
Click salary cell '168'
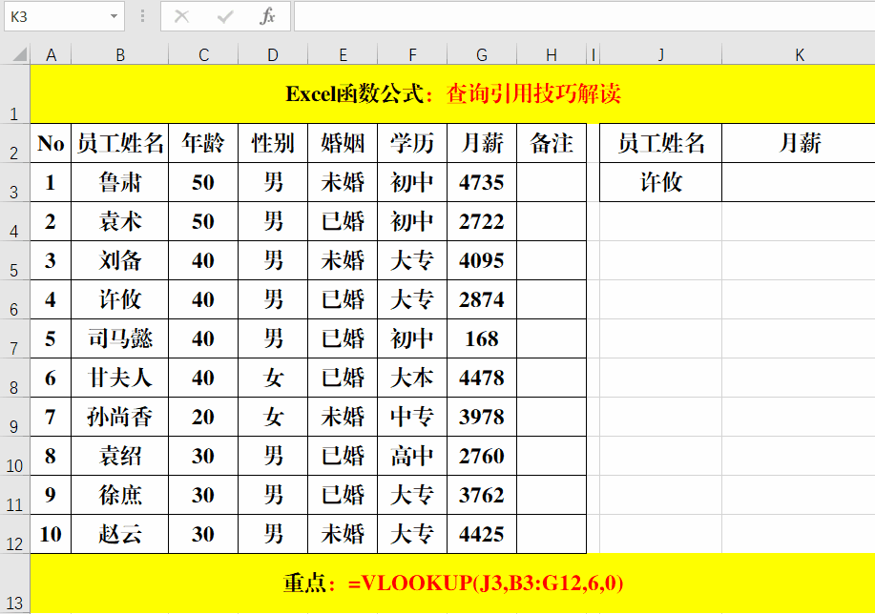point(482,338)
